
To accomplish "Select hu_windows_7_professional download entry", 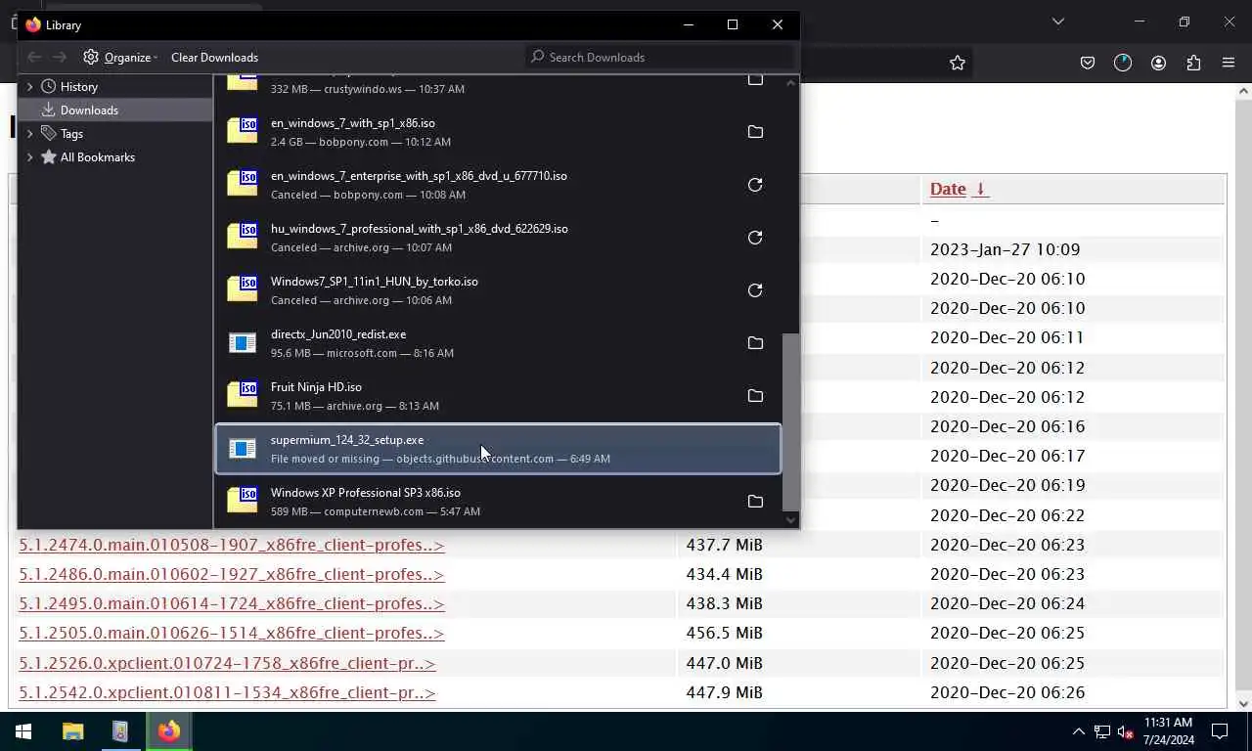I will point(498,238).
